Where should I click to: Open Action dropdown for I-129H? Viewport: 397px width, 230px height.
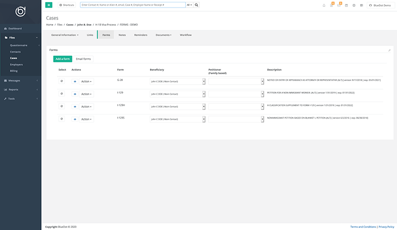pos(86,107)
